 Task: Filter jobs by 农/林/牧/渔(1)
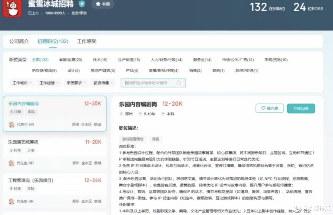tap(247, 70)
